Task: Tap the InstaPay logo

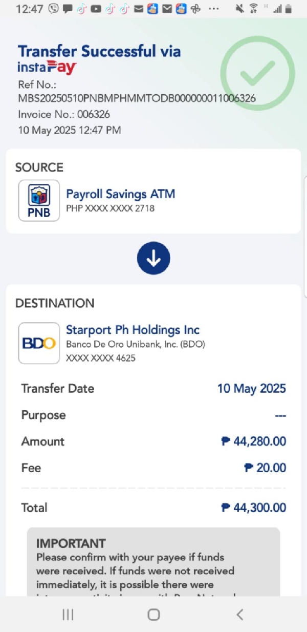Action: [x=47, y=68]
